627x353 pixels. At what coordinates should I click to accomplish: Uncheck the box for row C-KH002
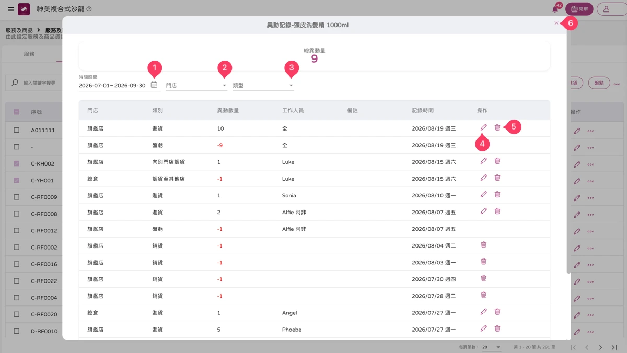17,163
